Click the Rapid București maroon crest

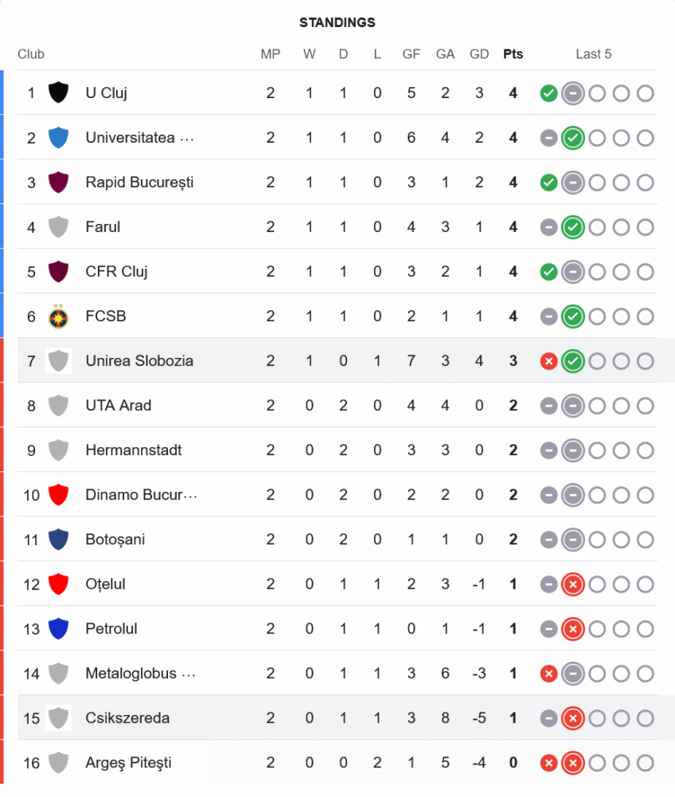coord(58,183)
